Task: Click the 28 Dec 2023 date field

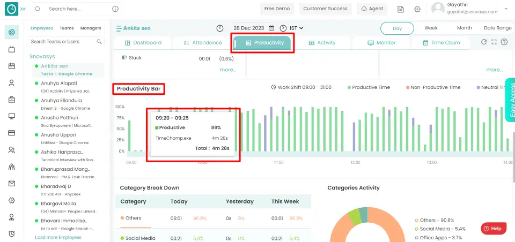Action: point(248,28)
